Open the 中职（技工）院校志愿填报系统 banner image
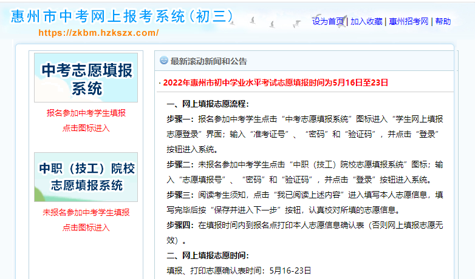The width and height of the screenshot is (475, 279). [86, 177]
